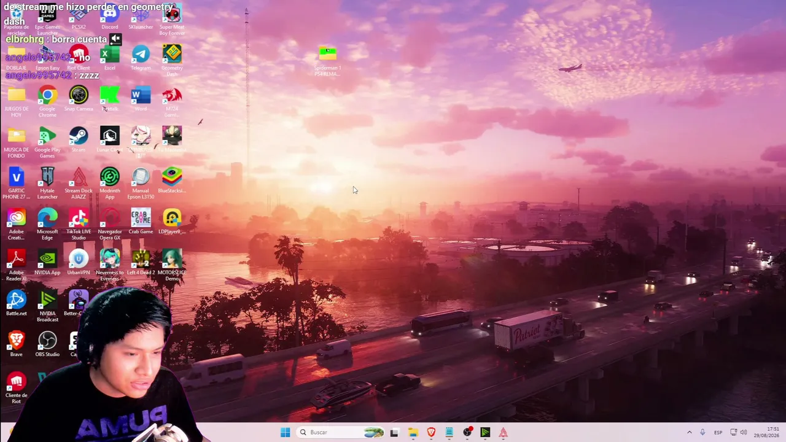Image resolution: width=786 pixels, height=442 pixels.
Task: Select the Lunar Client desktop icon
Action: (x=109, y=140)
